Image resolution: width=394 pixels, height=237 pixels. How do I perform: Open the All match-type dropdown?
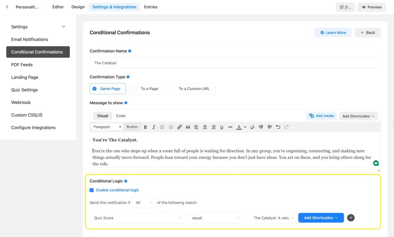coord(144,202)
